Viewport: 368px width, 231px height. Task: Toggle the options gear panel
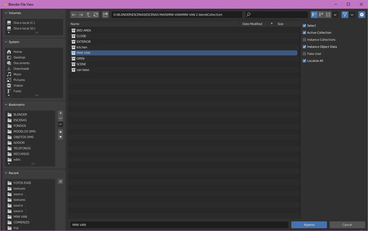(x=362, y=15)
